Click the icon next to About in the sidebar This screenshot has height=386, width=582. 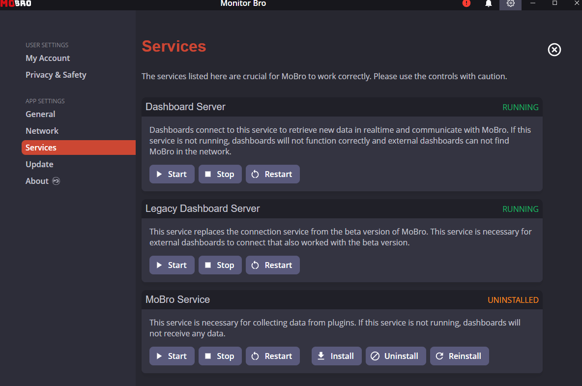(x=56, y=181)
